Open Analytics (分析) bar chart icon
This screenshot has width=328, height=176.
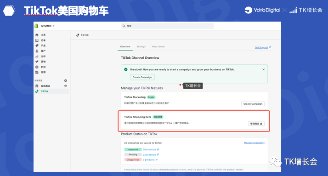click(x=37, y=57)
